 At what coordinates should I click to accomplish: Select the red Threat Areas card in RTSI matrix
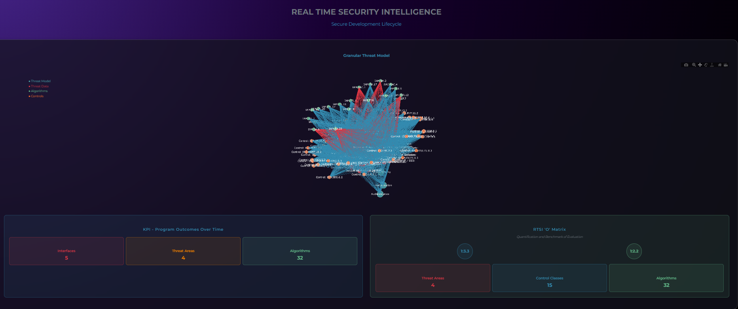click(433, 278)
